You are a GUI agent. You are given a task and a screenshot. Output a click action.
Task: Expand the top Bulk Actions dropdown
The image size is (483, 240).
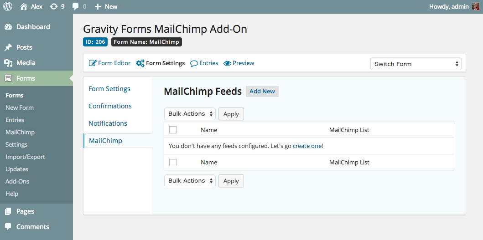[x=190, y=114]
